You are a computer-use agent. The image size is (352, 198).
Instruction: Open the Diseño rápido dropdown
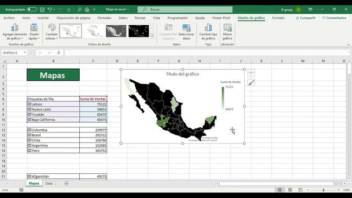34,32
